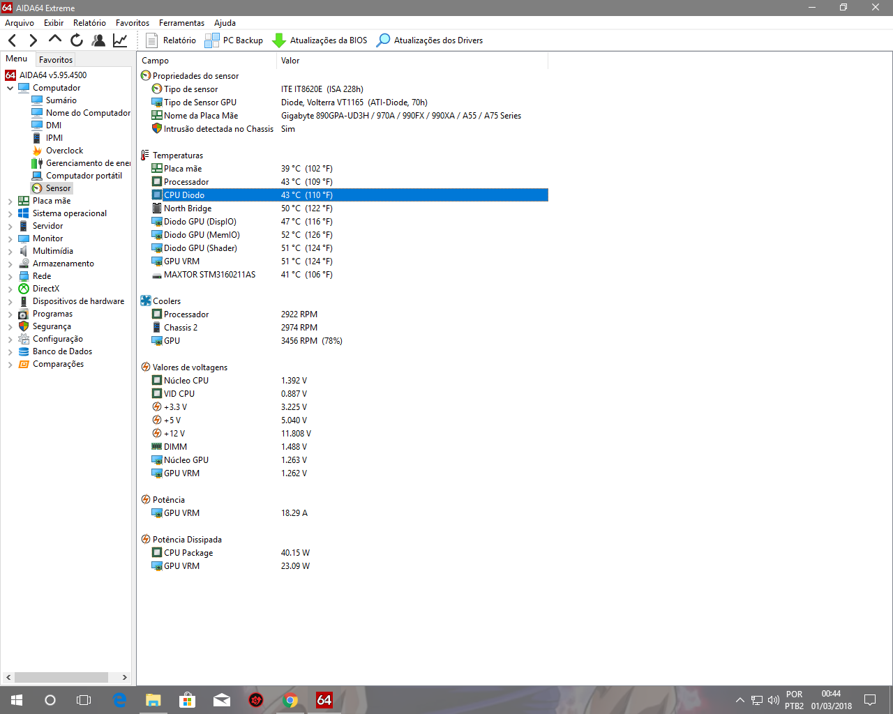Screen dimensions: 893x714
Task: Select the Núcleo CPU voltage row
Action: 343,381
